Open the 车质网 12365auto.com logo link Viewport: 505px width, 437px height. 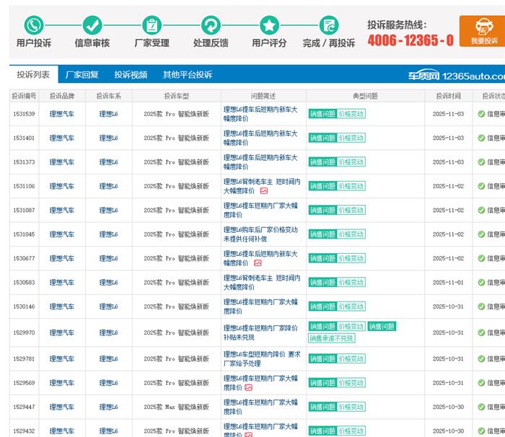point(455,75)
